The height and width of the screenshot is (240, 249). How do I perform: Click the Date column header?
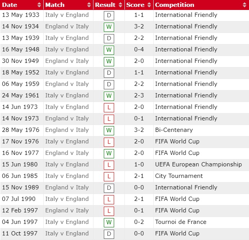(10, 5)
